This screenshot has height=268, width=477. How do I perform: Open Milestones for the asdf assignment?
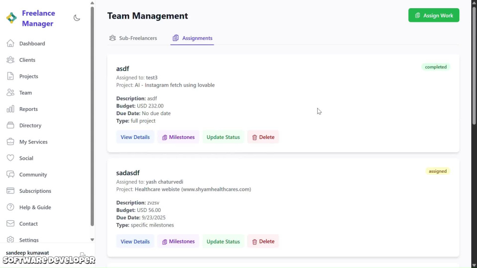(x=178, y=137)
